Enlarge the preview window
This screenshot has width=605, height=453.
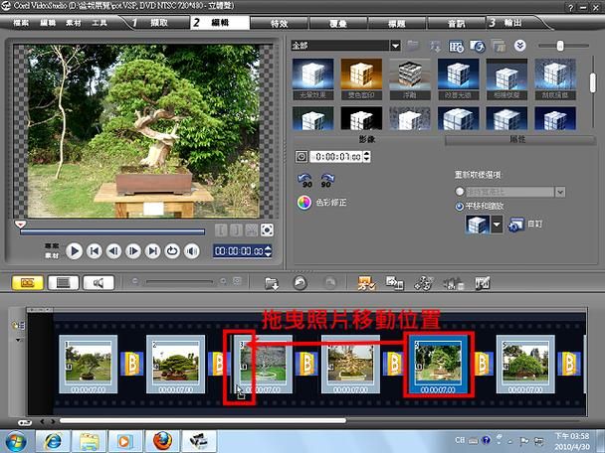[267, 230]
